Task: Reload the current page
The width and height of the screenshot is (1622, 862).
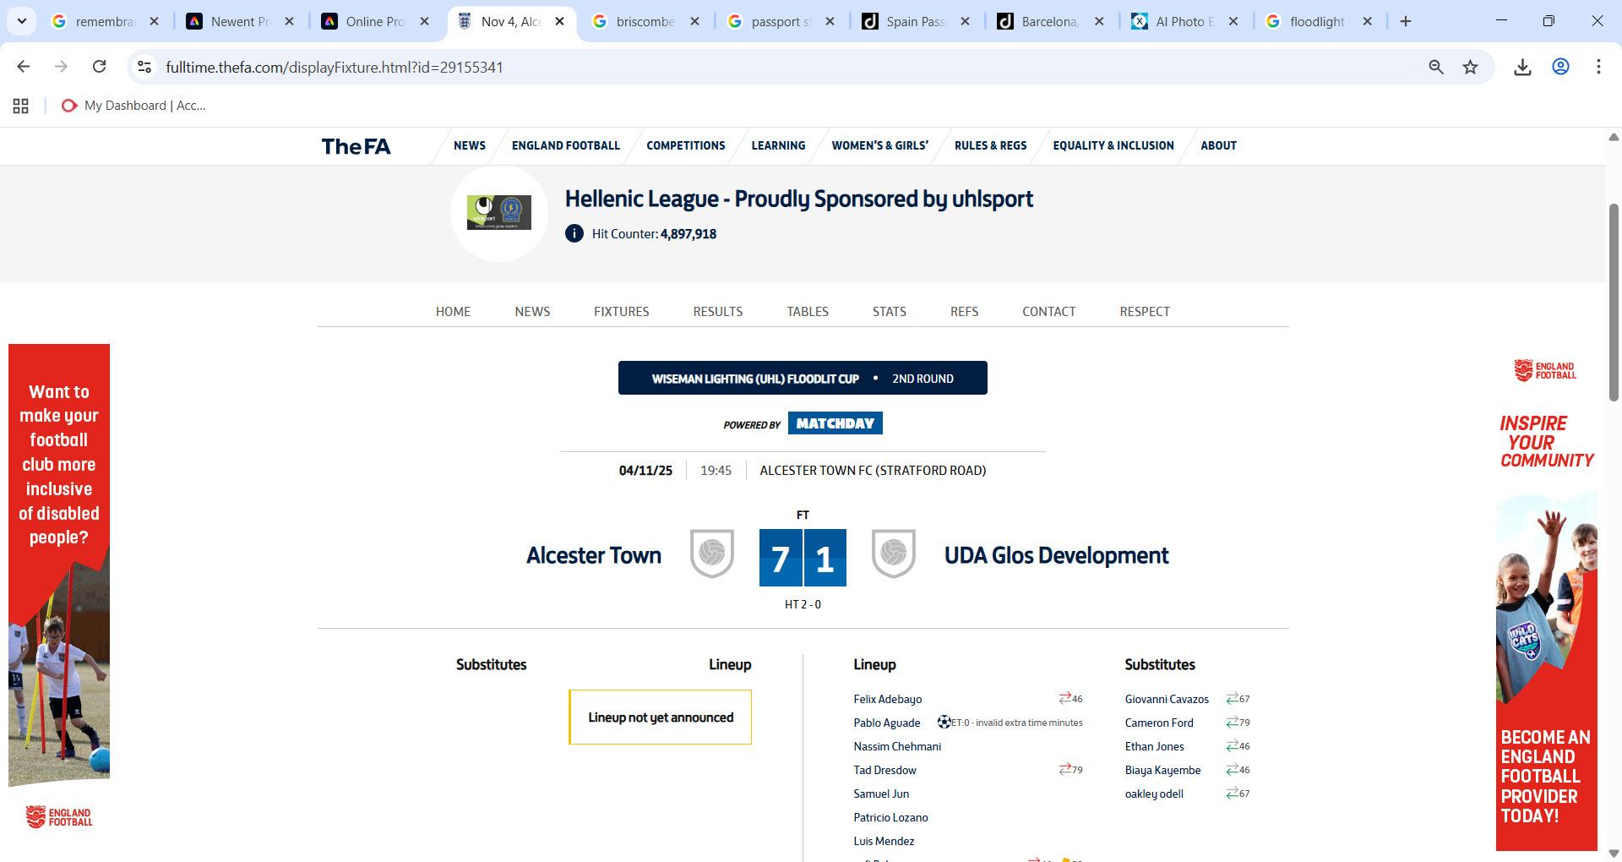Action: pos(99,67)
